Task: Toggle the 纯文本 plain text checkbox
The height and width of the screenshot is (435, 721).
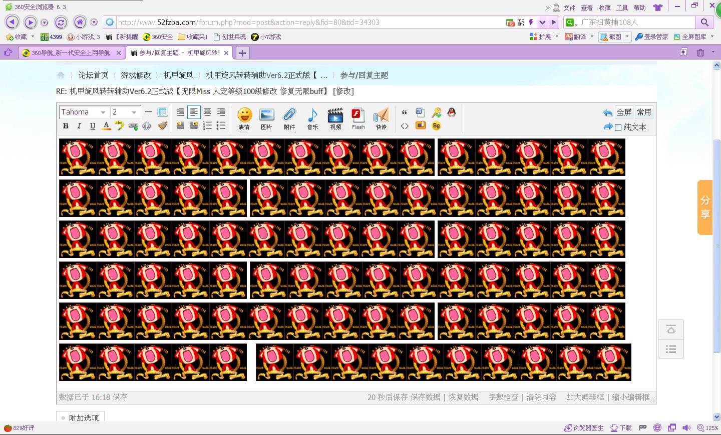Action: point(618,127)
